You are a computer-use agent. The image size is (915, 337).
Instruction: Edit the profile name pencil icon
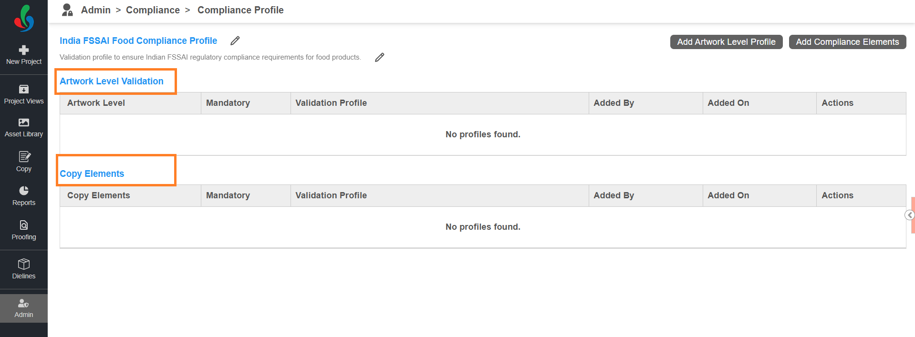point(235,41)
